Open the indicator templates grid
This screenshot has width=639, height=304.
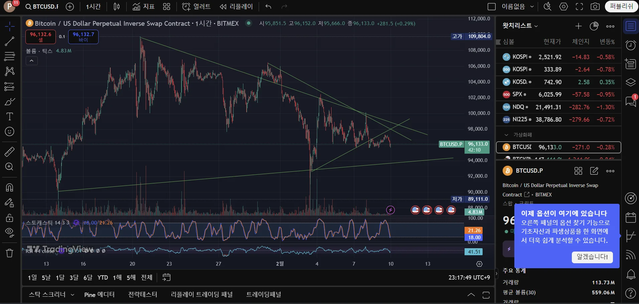167,7
